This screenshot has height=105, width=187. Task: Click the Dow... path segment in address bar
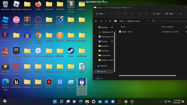click(122, 21)
